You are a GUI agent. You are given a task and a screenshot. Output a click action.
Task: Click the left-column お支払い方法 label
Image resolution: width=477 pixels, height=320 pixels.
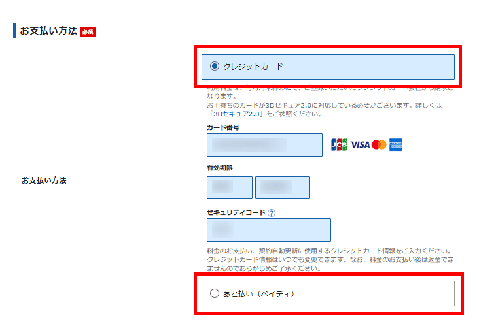pos(44,180)
